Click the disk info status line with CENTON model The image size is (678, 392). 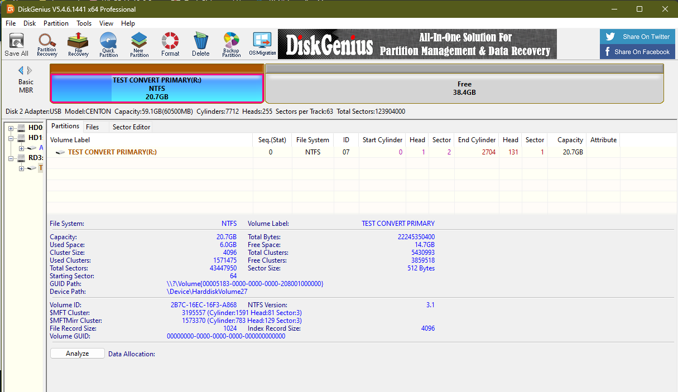click(205, 112)
